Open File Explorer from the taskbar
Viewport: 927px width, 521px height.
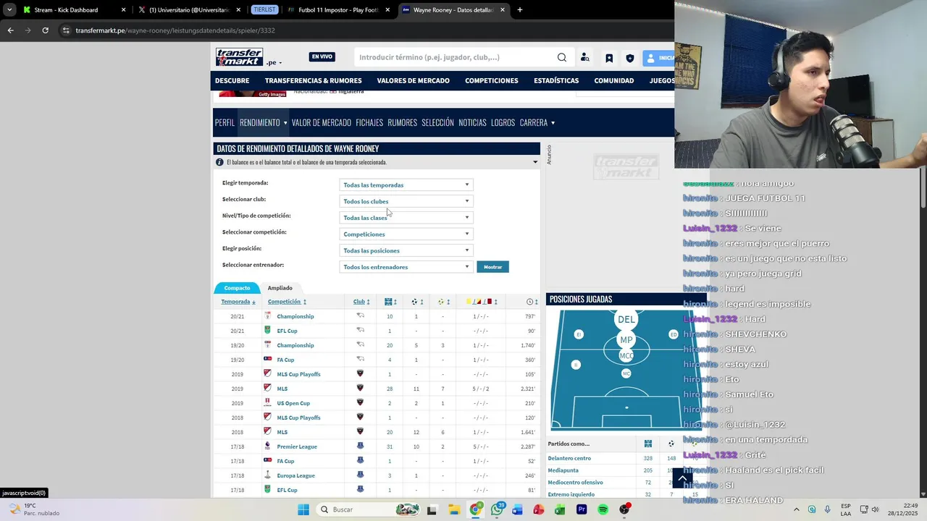click(x=453, y=509)
